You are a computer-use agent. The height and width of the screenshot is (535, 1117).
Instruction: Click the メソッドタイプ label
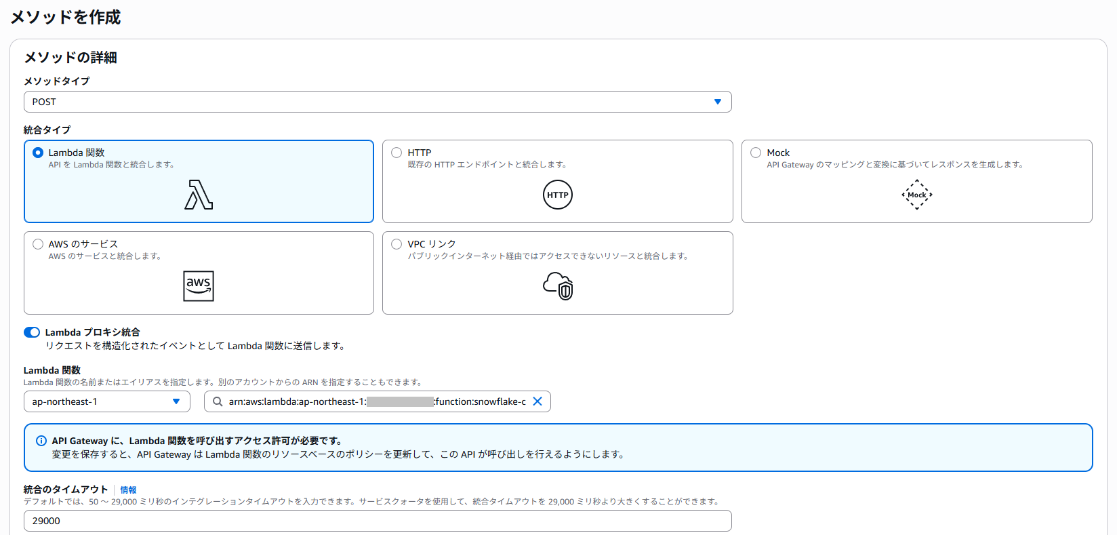click(56, 81)
